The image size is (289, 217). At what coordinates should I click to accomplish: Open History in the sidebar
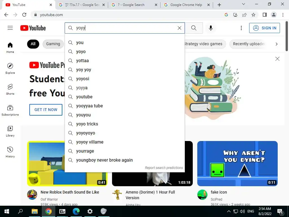point(10,152)
